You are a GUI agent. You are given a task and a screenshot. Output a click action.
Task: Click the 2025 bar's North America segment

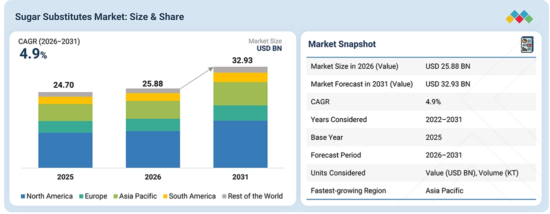(65, 150)
